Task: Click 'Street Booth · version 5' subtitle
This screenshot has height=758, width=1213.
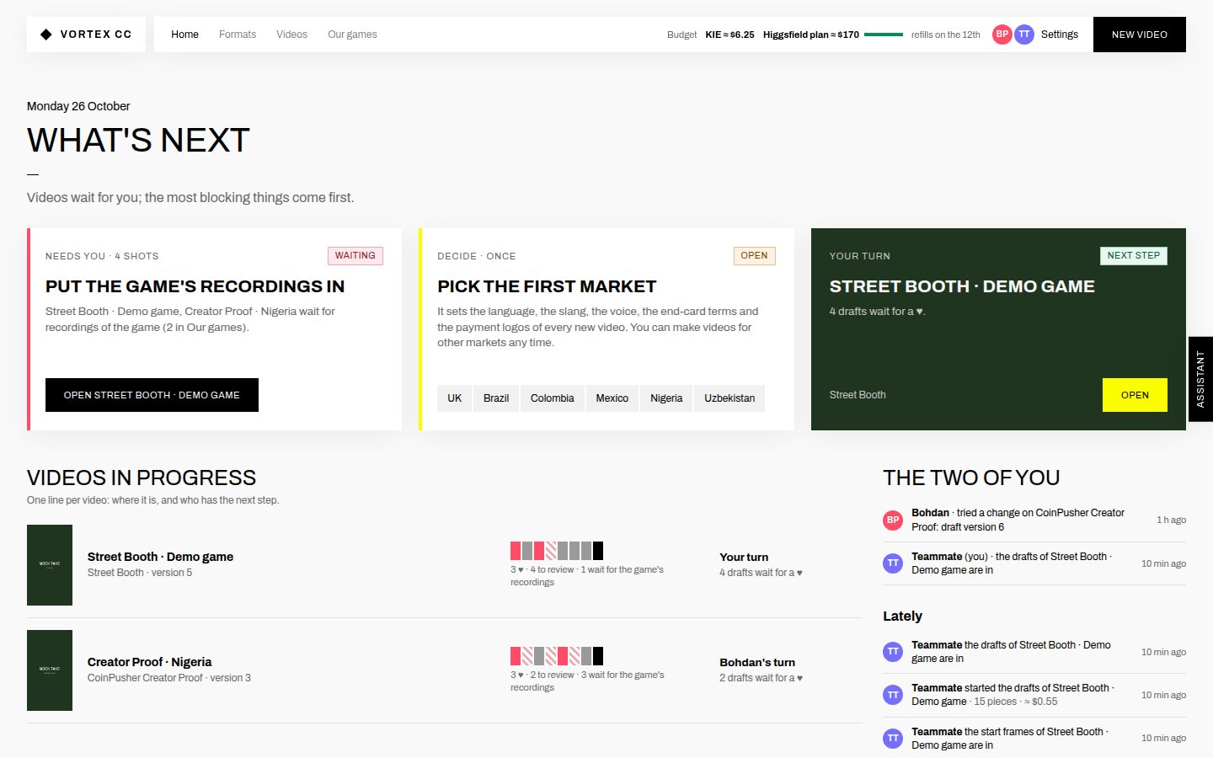Action: pyautogui.click(x=140, y=573)
